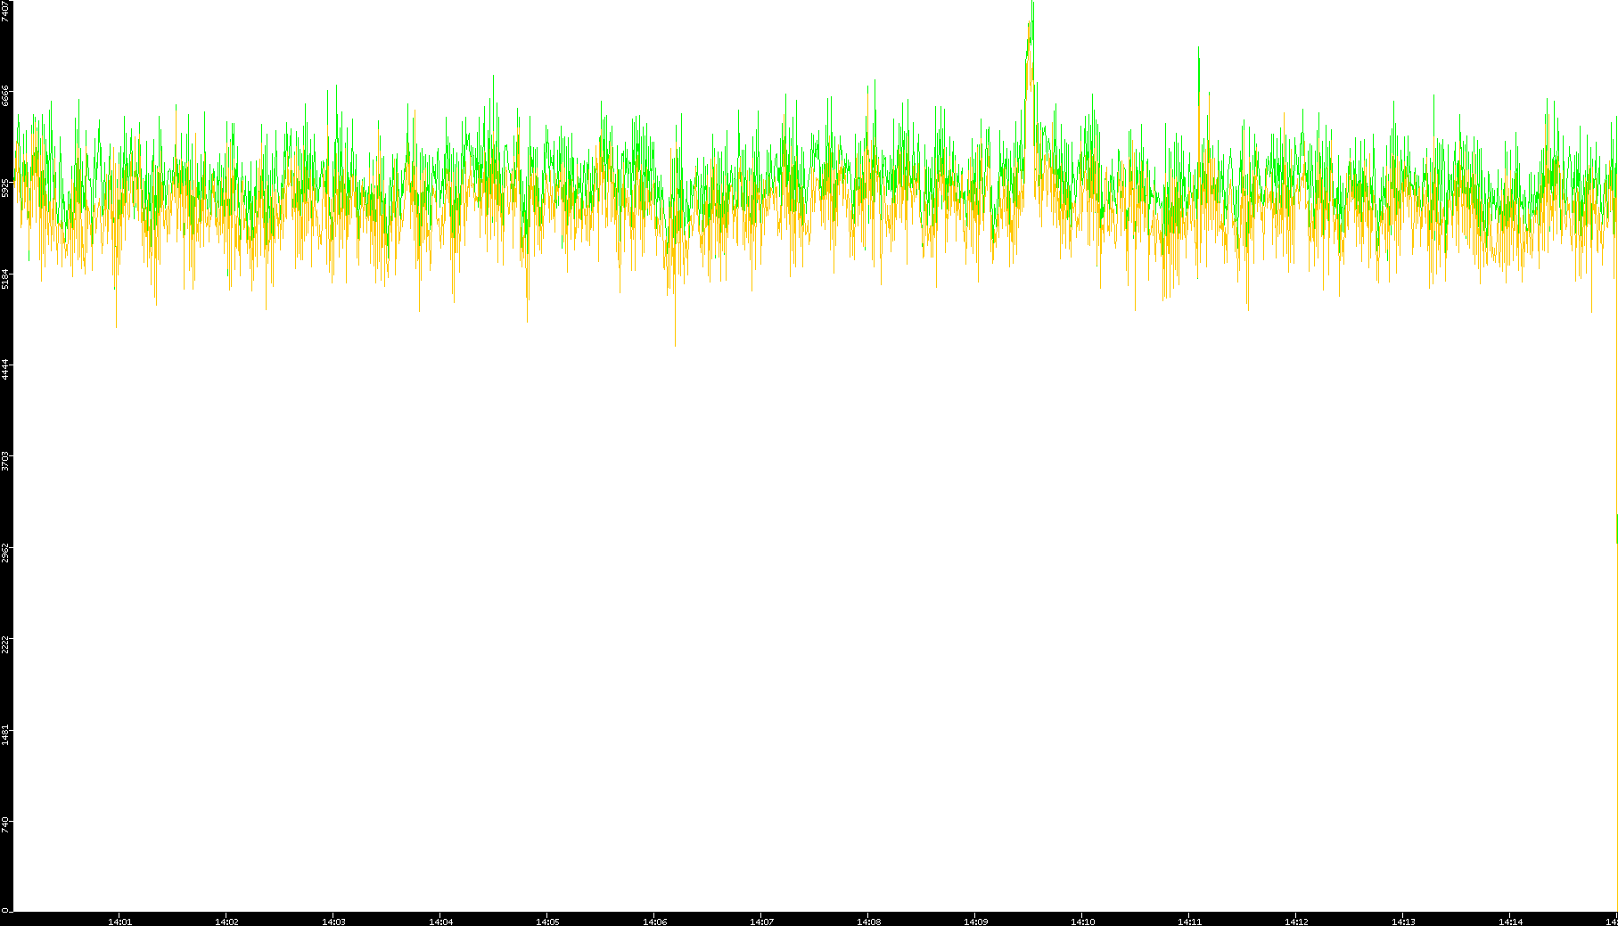Click the 14:10 time axis label
The image size is (1618, 926).
[1082, 921]
